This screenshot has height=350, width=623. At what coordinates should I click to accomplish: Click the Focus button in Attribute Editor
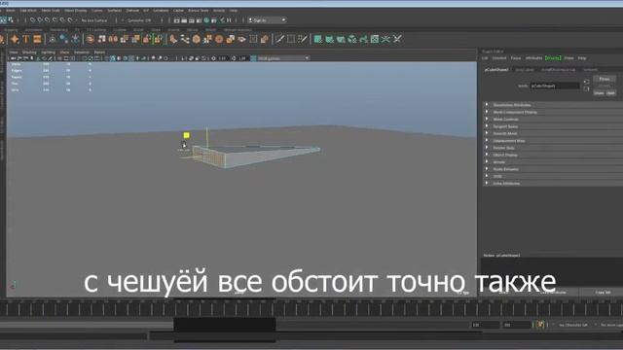605,79
